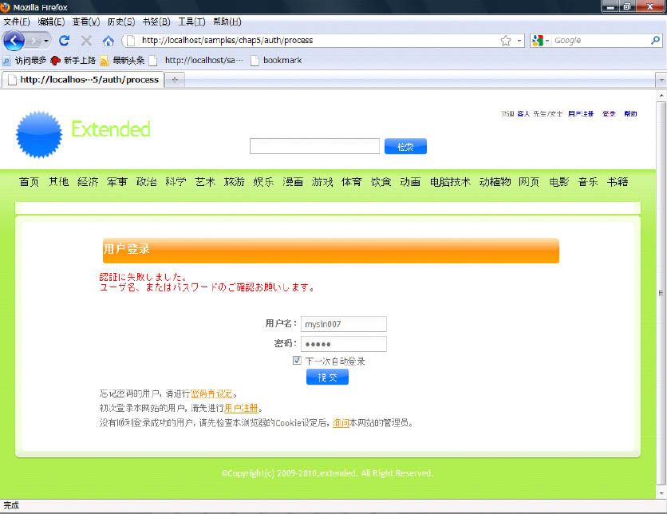Click the blue Extended logo badge

point(39,134)
